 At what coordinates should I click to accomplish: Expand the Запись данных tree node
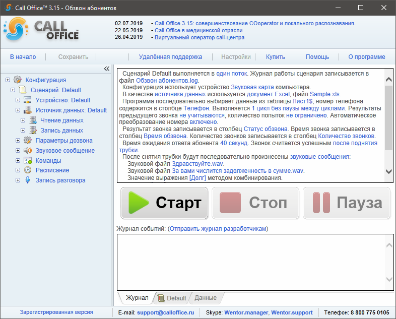point(23,130)
